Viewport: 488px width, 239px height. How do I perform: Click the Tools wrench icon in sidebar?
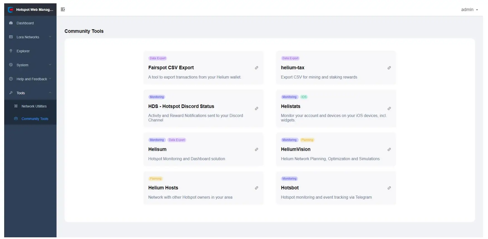11,93
